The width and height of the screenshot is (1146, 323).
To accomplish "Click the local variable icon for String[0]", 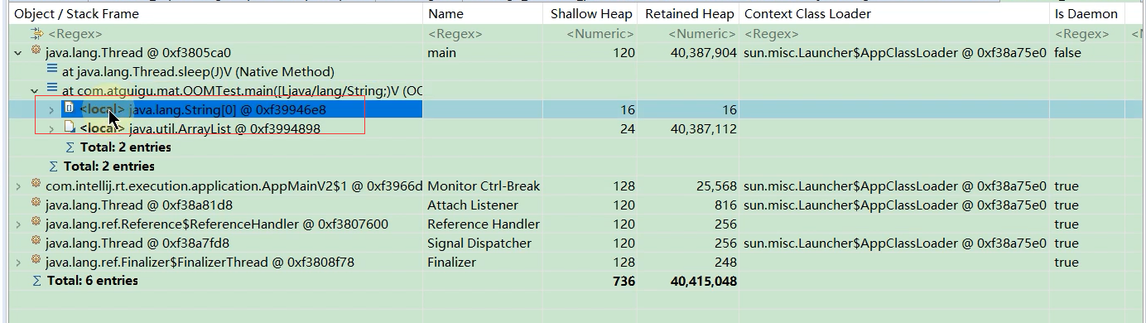I will click(70, 108).
